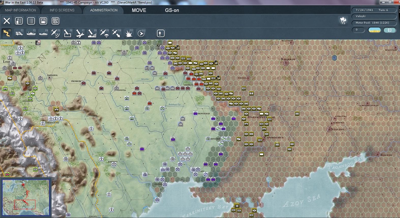Toggle the GS-on indicator
The image size is (400, 218).
pyautogui.click(x=172, y=10)
